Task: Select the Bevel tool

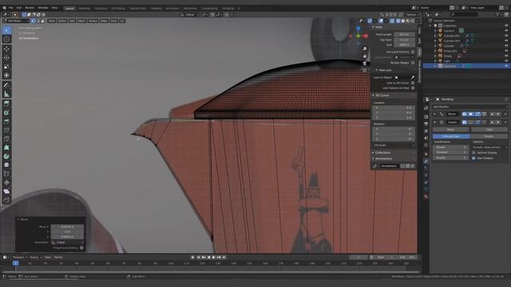Action: coord(6,121)
